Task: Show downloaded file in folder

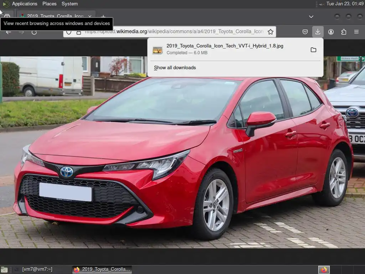Action: (313, 50)
